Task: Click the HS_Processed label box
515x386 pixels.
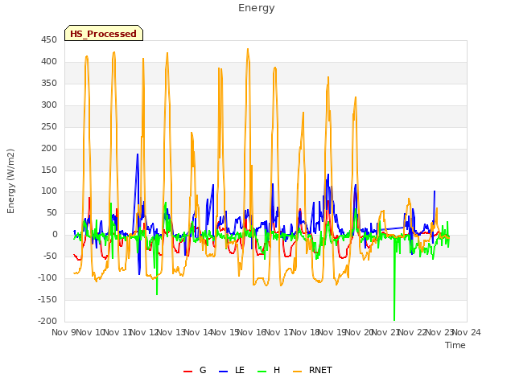Action: pyautogui.click(x=104, y=33)
